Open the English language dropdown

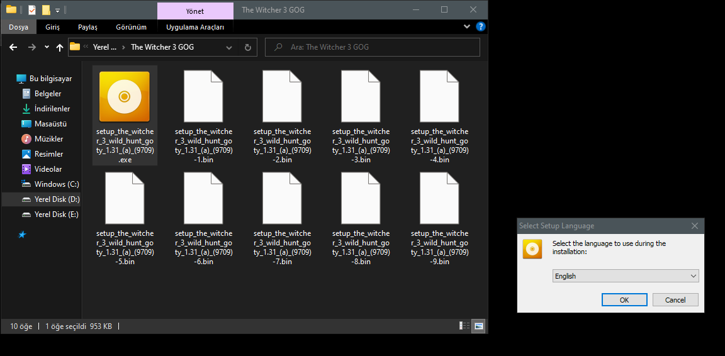point(626,276)
